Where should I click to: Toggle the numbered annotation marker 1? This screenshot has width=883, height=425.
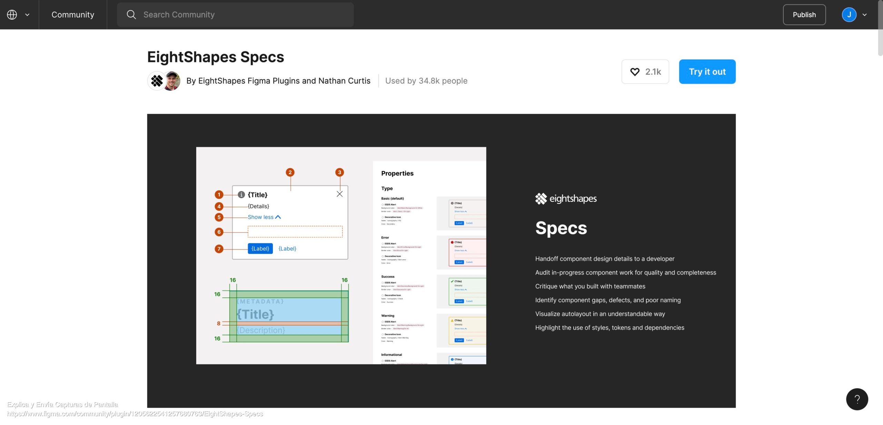pos(219,195)
